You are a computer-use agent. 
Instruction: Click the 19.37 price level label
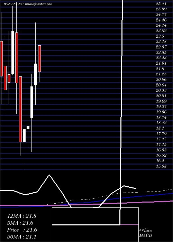coord(161,106)
